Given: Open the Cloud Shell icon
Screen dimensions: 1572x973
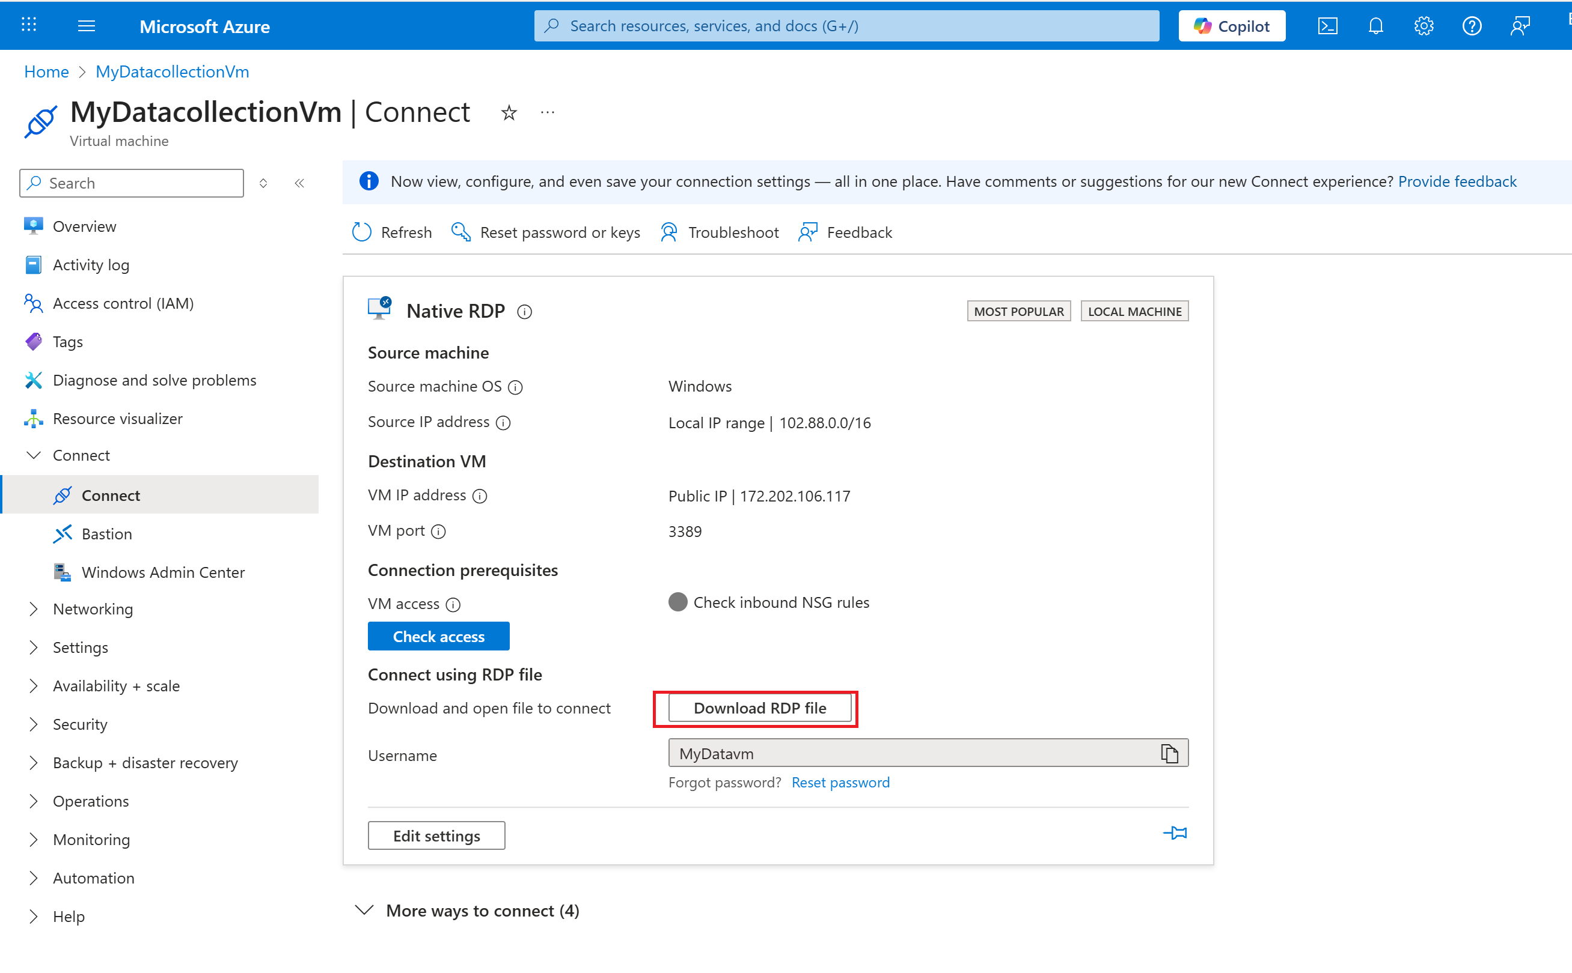Looking at the screenshot, I should [x=1327, y=26].
